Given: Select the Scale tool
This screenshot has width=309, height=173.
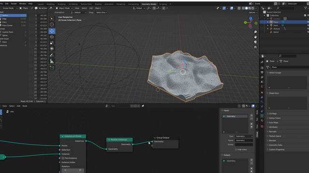Looking at the screenshot, I should [52, 43].
